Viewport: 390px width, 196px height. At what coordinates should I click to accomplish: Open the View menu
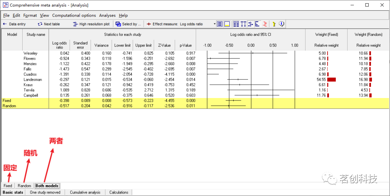point(44,16)
